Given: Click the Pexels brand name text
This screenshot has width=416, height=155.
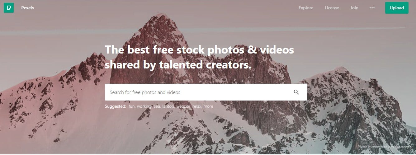Looking at the screenshot, I should point(27,8).
